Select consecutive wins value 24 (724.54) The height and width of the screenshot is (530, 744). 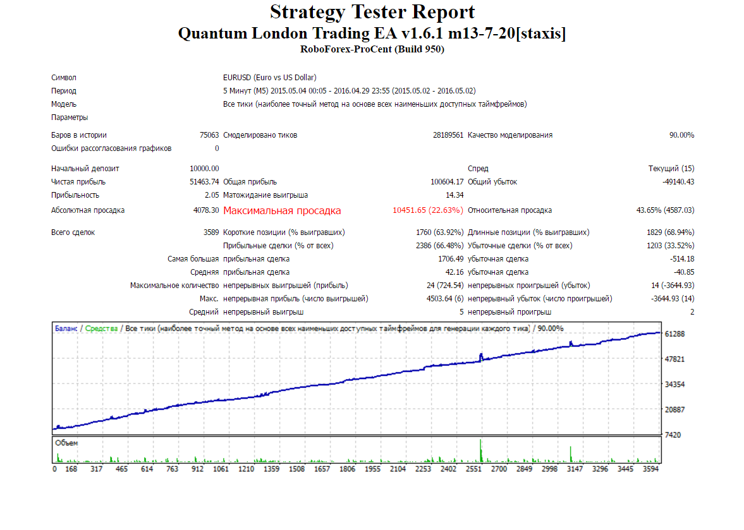click(445, 286)
